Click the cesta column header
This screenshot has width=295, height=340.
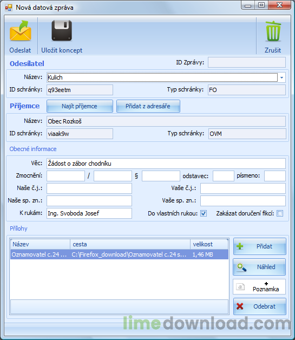(130, 244)
